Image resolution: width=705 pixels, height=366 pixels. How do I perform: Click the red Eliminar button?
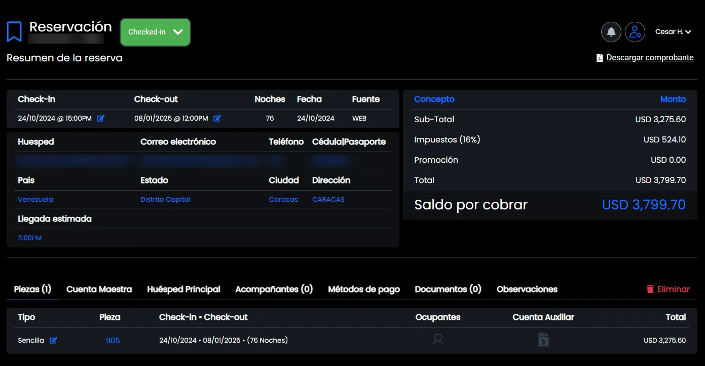tap(668, 289)
